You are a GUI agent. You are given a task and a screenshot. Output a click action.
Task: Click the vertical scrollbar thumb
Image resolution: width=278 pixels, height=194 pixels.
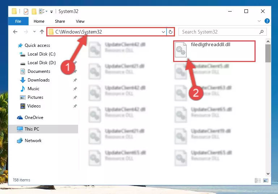268,53
